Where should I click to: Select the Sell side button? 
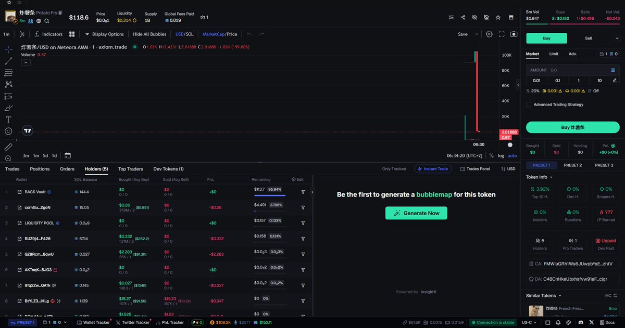589,38
